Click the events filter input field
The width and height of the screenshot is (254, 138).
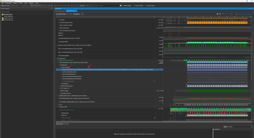(x=243, y=127)
